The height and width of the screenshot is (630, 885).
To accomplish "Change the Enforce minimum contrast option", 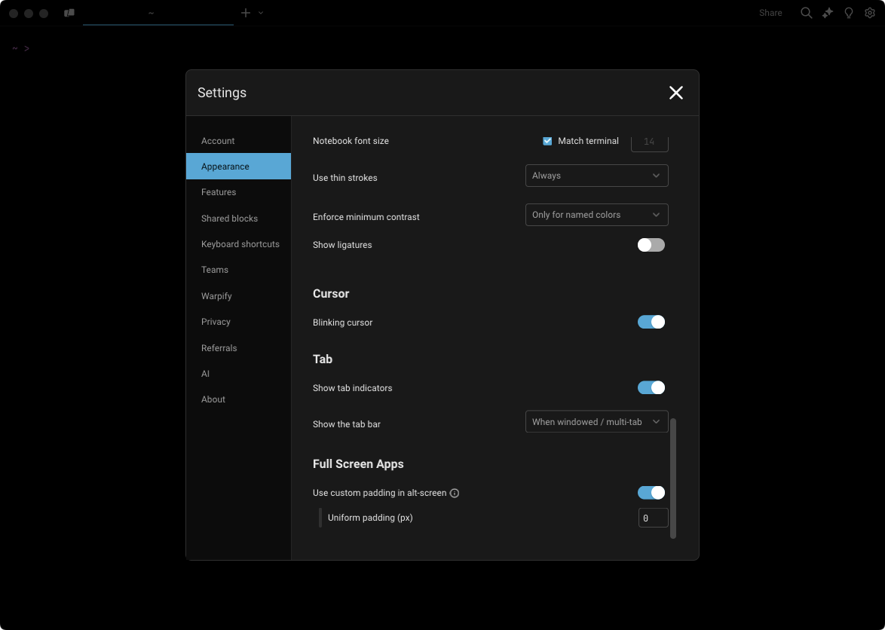I will point(596,215).
